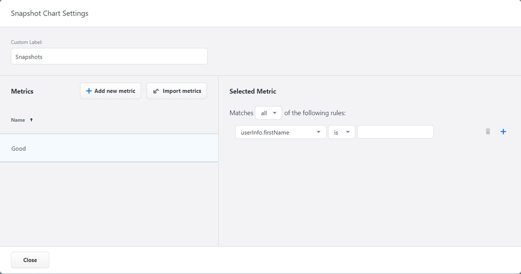Focus the Custom Label text field

click(x=109, y=57)
